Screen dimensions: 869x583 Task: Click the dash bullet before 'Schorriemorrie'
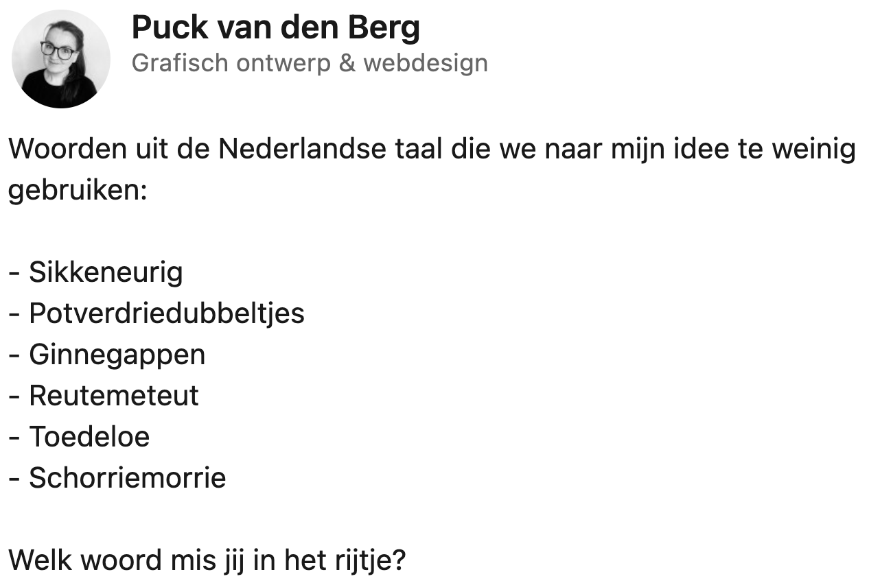click(x=14, y=479)
